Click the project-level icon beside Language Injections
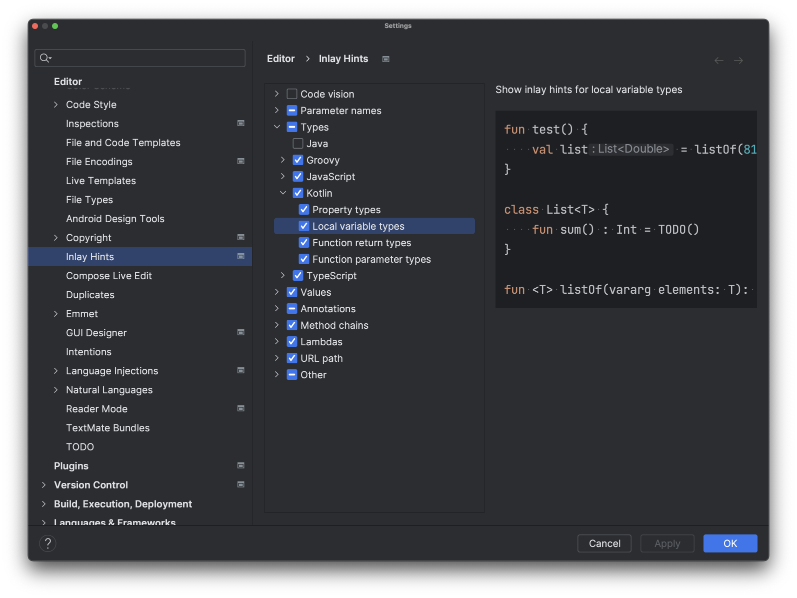The width and height of the screenshot is (797, 598). pyautogui.click(x=241, y=370)
